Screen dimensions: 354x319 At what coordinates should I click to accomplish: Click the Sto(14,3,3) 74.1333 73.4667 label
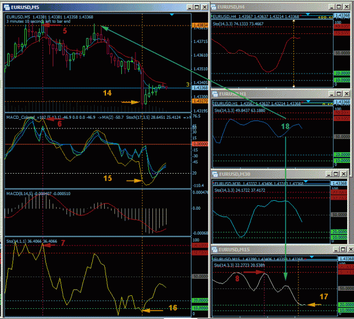[x=238, y=24]
